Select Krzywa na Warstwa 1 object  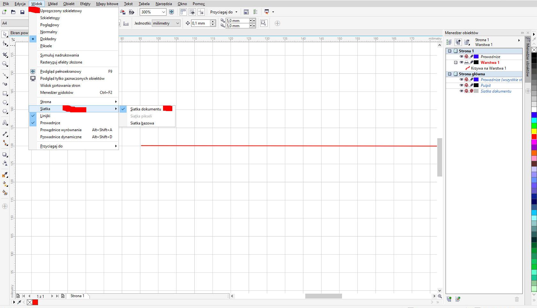coord(488,68)
